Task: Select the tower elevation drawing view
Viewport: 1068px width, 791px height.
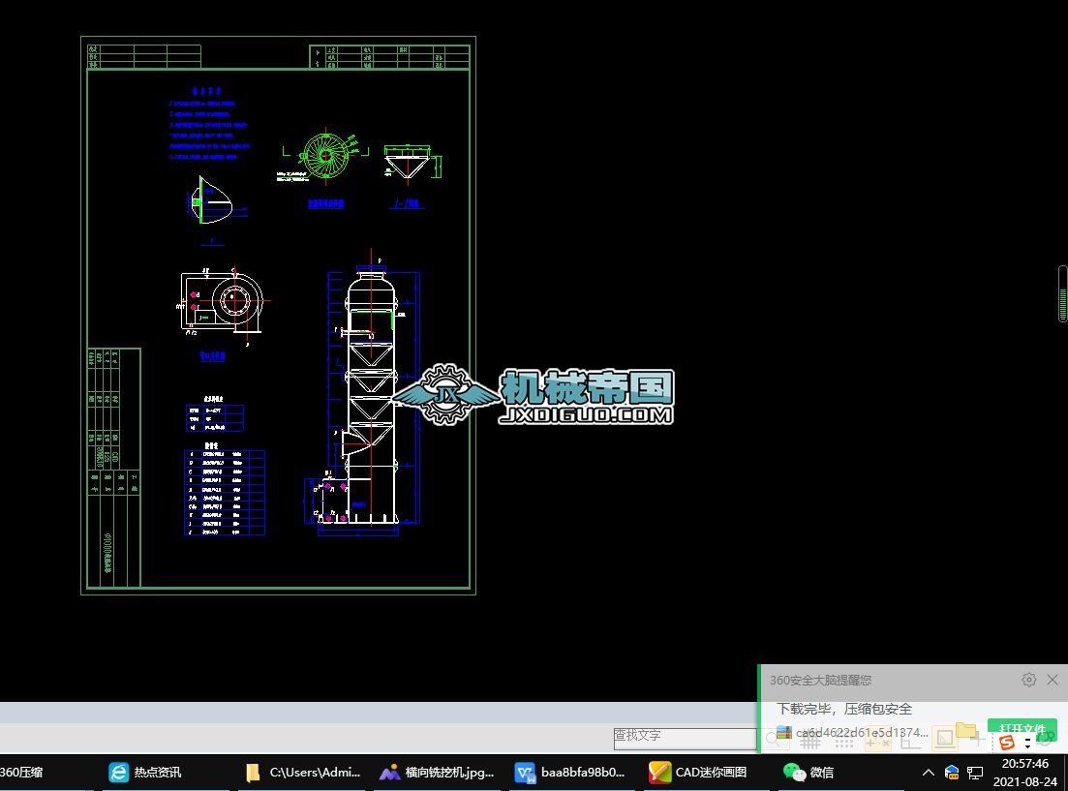Action: [x=362, y=392]
